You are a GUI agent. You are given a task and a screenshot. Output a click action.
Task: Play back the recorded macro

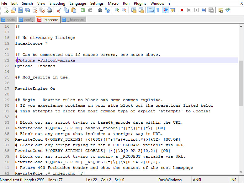click(x=196, y=10)
